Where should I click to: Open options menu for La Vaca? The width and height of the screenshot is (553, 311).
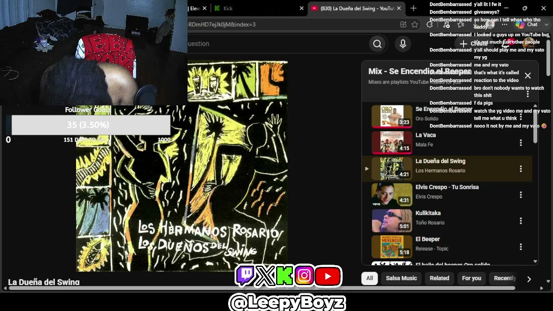(521, 143)
